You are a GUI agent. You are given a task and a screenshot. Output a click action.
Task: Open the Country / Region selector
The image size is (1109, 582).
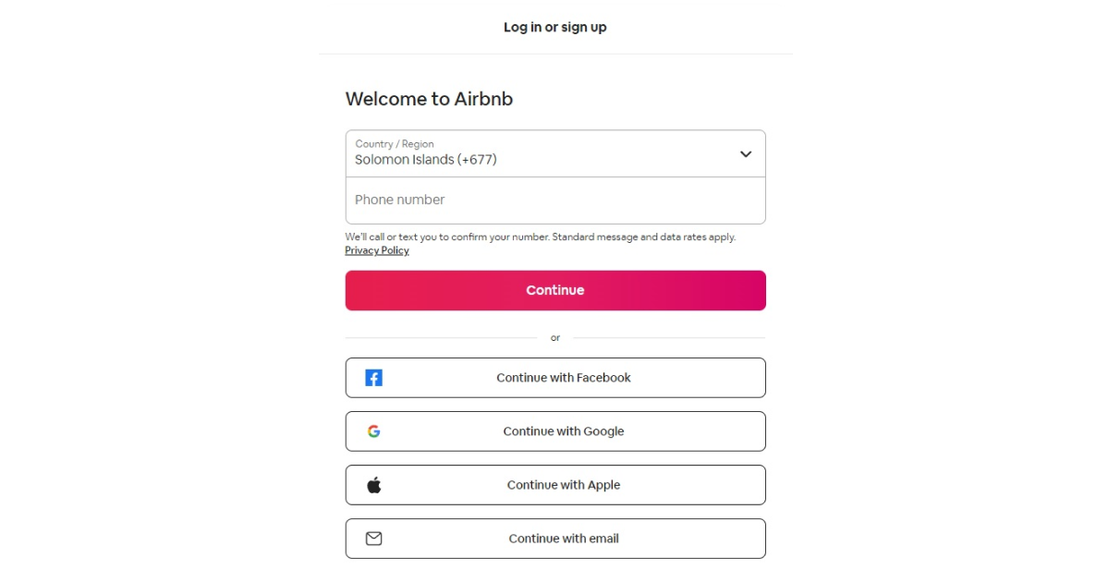pos(554,153)
